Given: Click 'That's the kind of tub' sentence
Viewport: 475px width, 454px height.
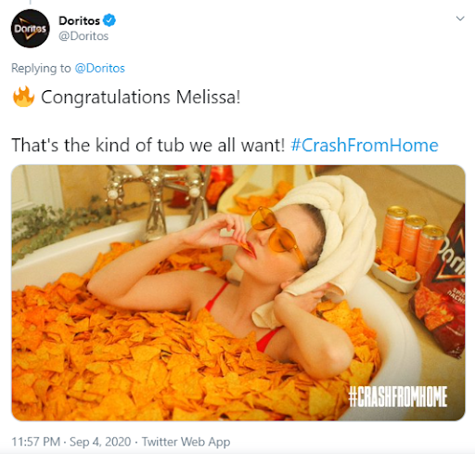Looking at the screenshot, I should point(148,145).
